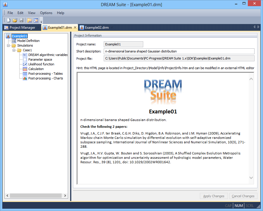Close the Example01.drm tab

(75, 28)
